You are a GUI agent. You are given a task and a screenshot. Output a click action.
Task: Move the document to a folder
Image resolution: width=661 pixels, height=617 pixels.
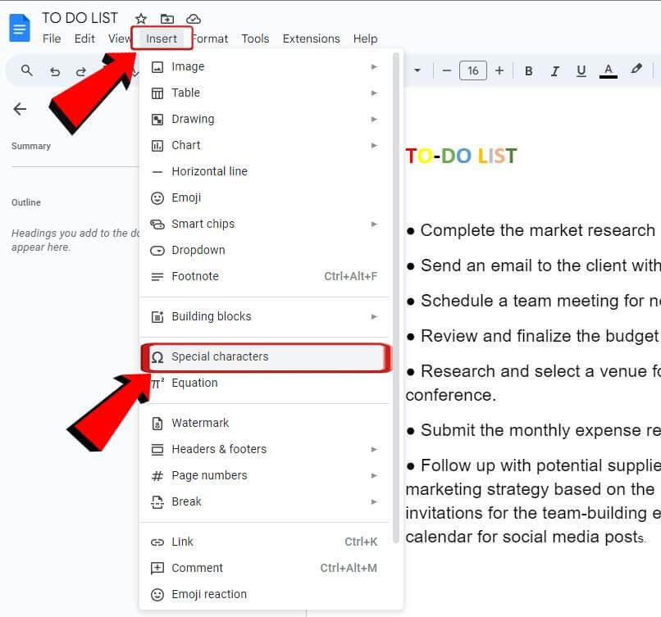pyautogui.click(x=166, y=17)
